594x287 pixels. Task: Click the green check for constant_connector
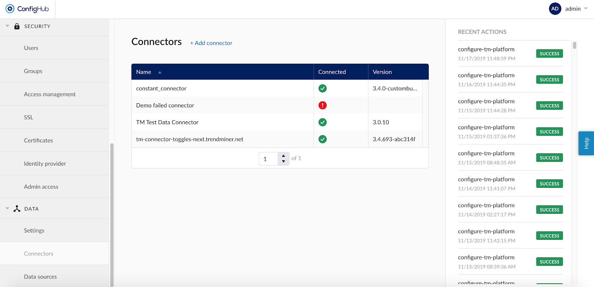(323, 88)
